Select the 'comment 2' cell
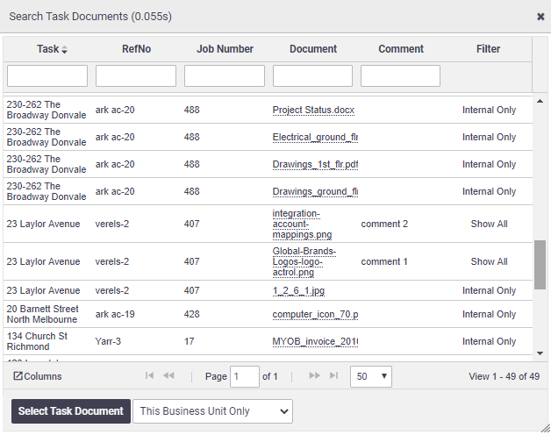 tap(384, 224)
